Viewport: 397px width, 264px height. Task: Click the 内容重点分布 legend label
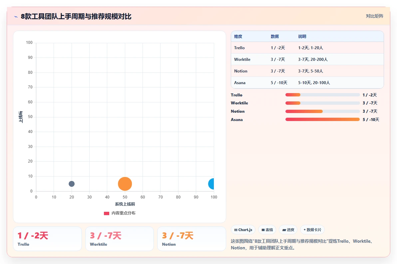[123, 213]
